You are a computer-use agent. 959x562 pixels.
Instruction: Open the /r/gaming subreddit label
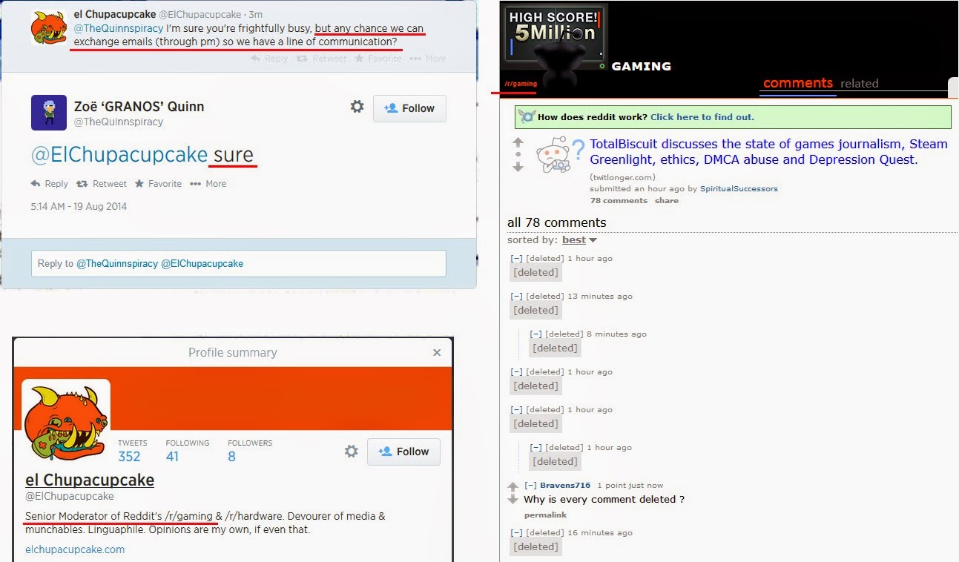coord(520,84)
